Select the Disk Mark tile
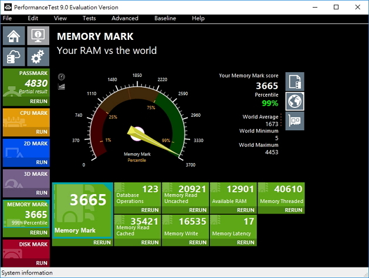Viewport: 369px width, 278px height. [x=25, y=249]
